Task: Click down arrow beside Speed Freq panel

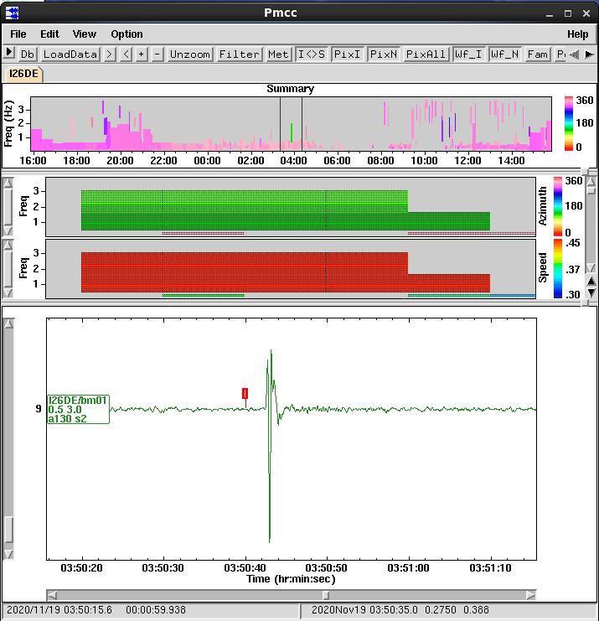Action: pyautogui.click(x=8, y=292)
